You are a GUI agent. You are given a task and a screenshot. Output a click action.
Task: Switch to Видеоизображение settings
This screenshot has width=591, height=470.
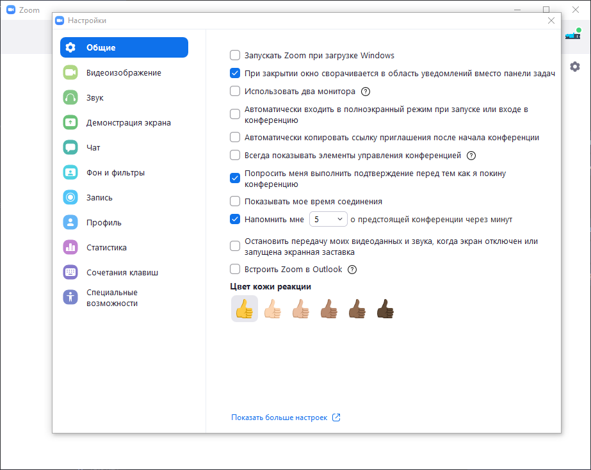pyautogui.click(x=124, y=72)
